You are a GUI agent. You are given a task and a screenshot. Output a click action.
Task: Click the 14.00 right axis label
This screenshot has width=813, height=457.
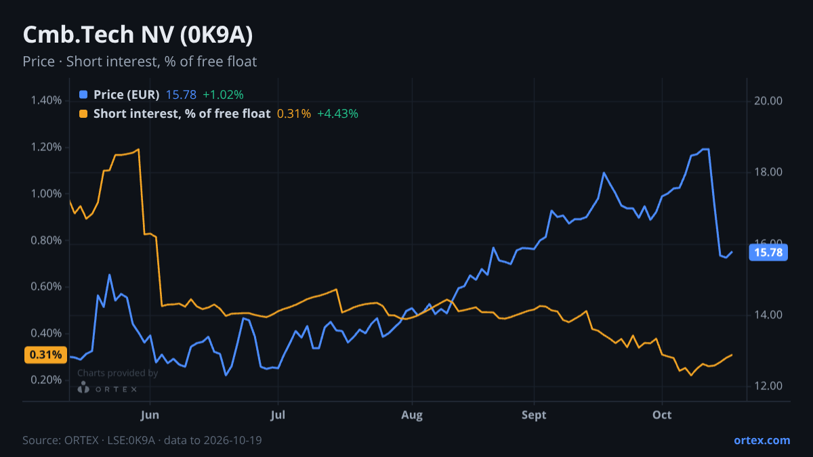[x=768, y=315]
